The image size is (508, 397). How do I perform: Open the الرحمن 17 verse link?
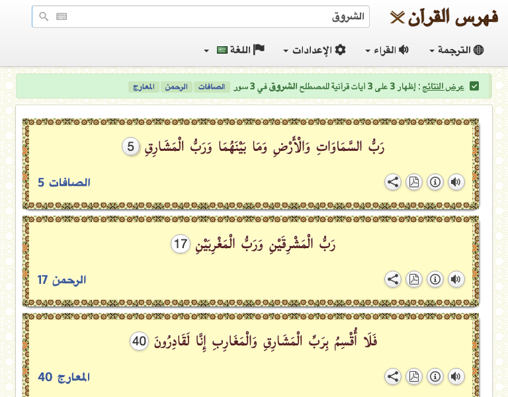[x=62, y=280]
